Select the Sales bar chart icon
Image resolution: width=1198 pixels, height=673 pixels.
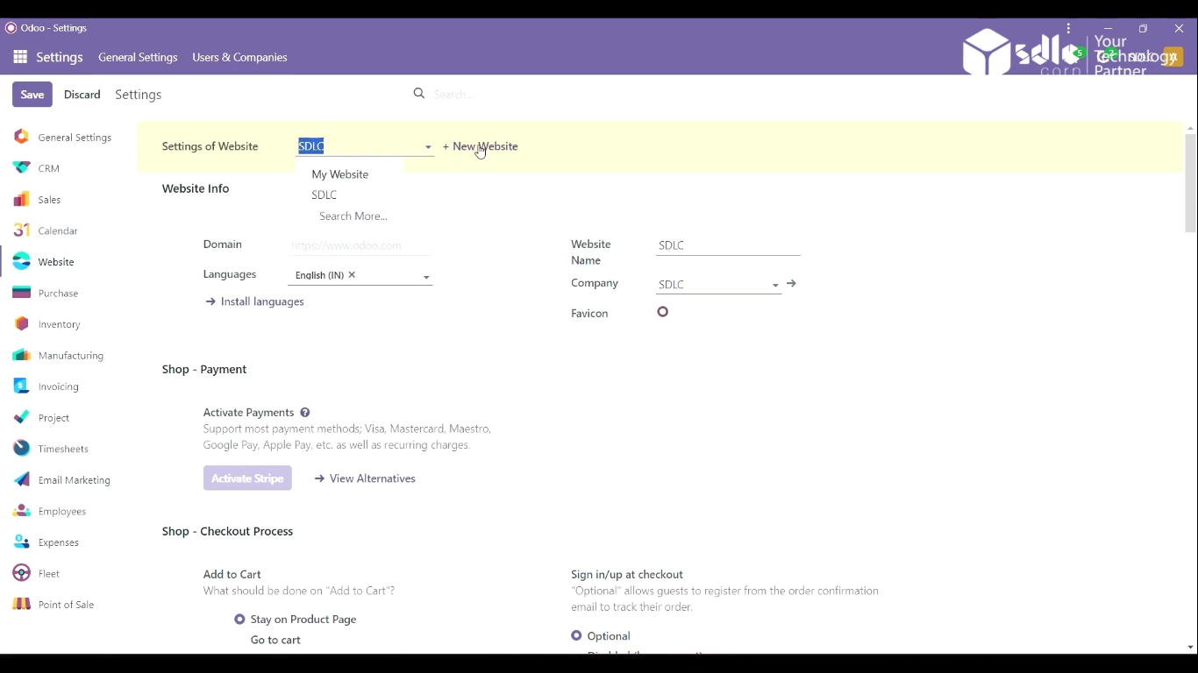[21, 200]
